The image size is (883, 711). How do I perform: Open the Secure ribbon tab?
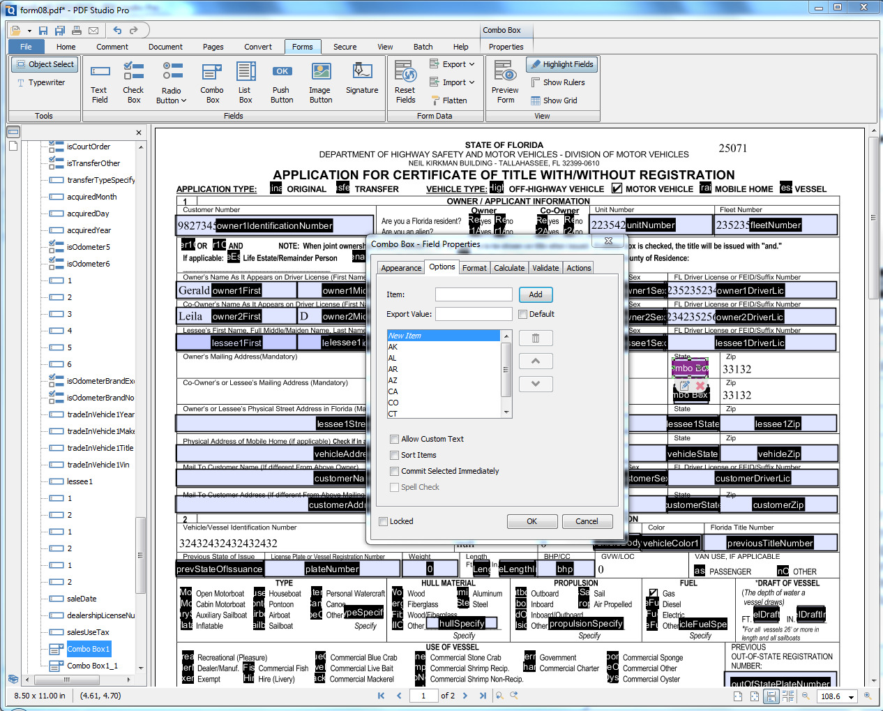click(345, 47)
